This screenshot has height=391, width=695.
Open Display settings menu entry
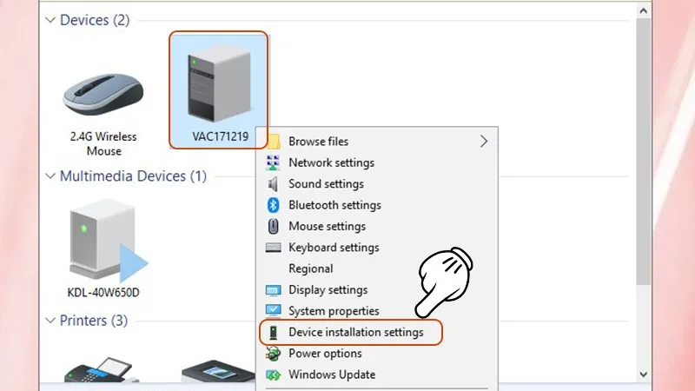[x=328, y=290]
